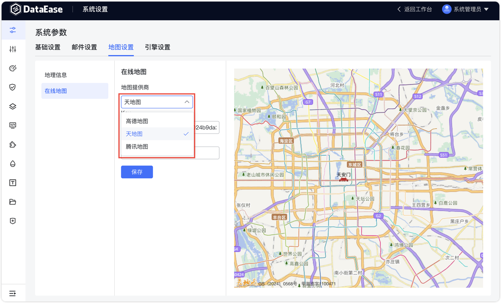Collapse the sidebar using bottom menu icon

point(13,293)
